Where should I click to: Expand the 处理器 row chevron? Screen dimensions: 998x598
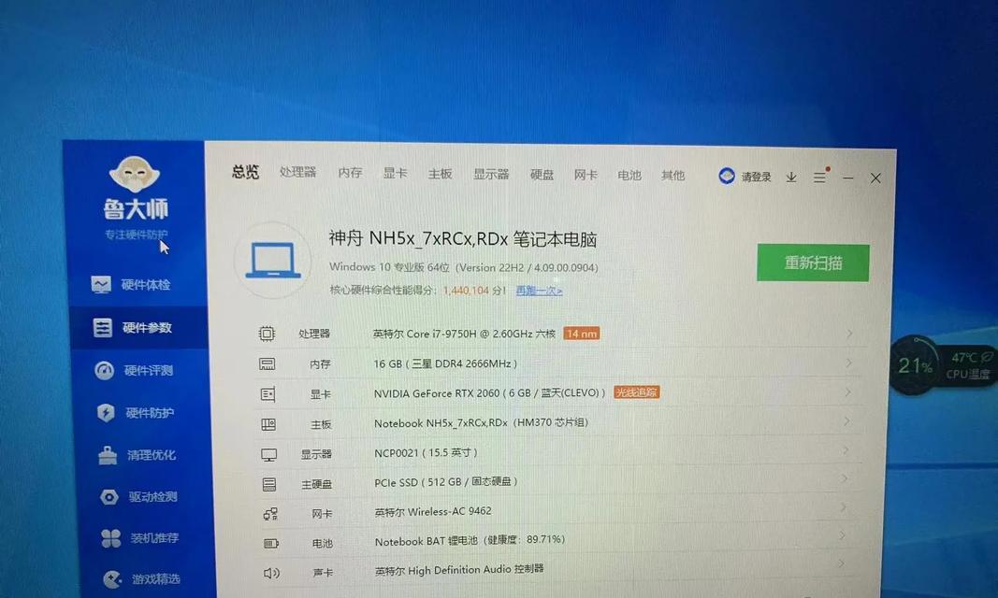(849, 334)
